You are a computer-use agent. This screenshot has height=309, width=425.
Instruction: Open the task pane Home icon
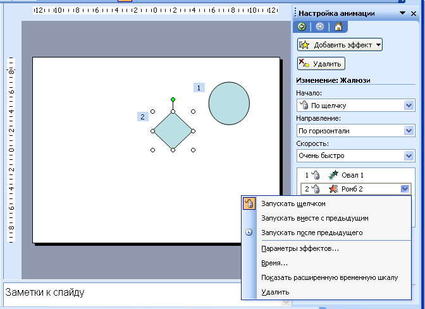pos(338,27)
